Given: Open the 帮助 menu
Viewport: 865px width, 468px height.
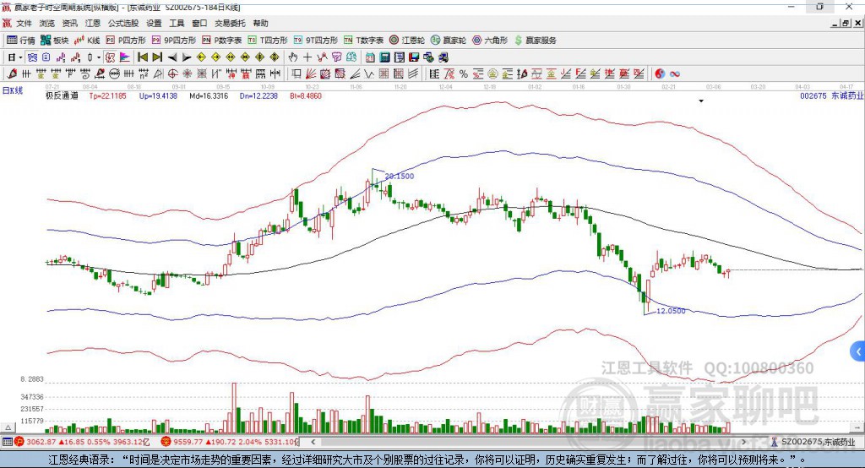Looking at the screenshot, I should point(260,23).
